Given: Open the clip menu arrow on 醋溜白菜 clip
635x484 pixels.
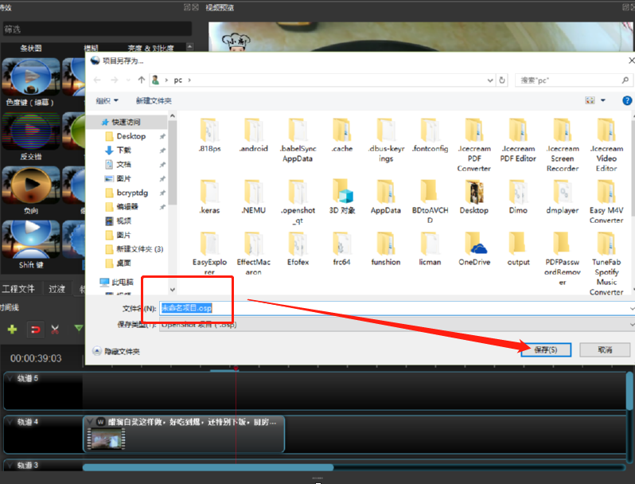Looking at the screenshot, I should (x=90, y=422).
